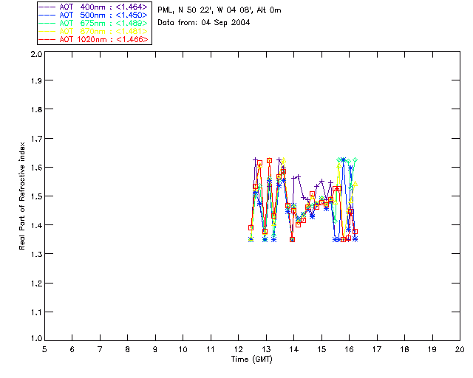Viewport: 473px width, 378px height.
Task: Click the red AOT 1020nm legend entry
Action: pos(94,39)
